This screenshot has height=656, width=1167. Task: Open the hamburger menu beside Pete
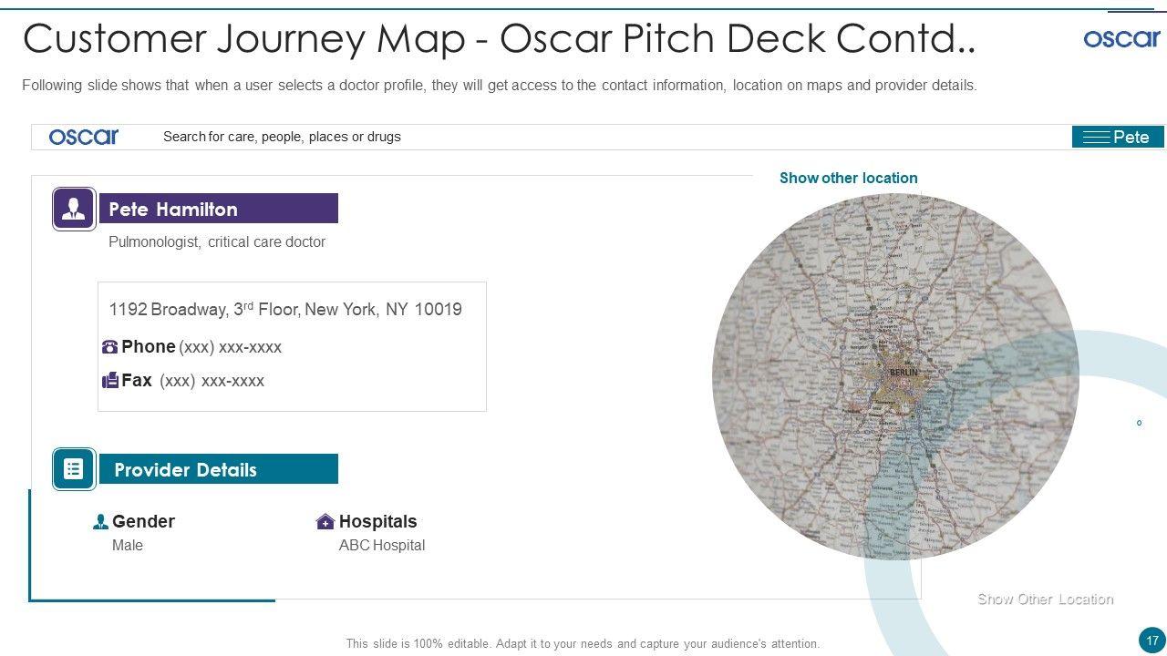[x=1095, y=138]
